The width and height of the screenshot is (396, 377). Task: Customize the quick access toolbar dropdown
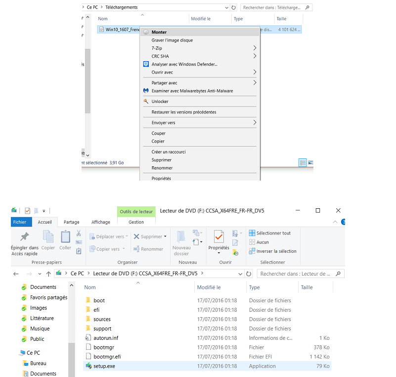pos(44,211)
